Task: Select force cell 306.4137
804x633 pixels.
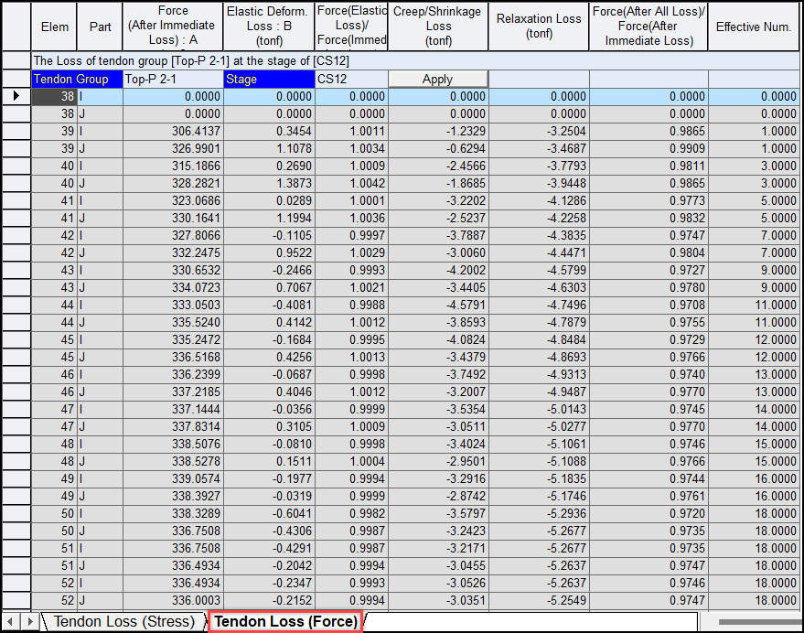Action: [x=173, y=132]
